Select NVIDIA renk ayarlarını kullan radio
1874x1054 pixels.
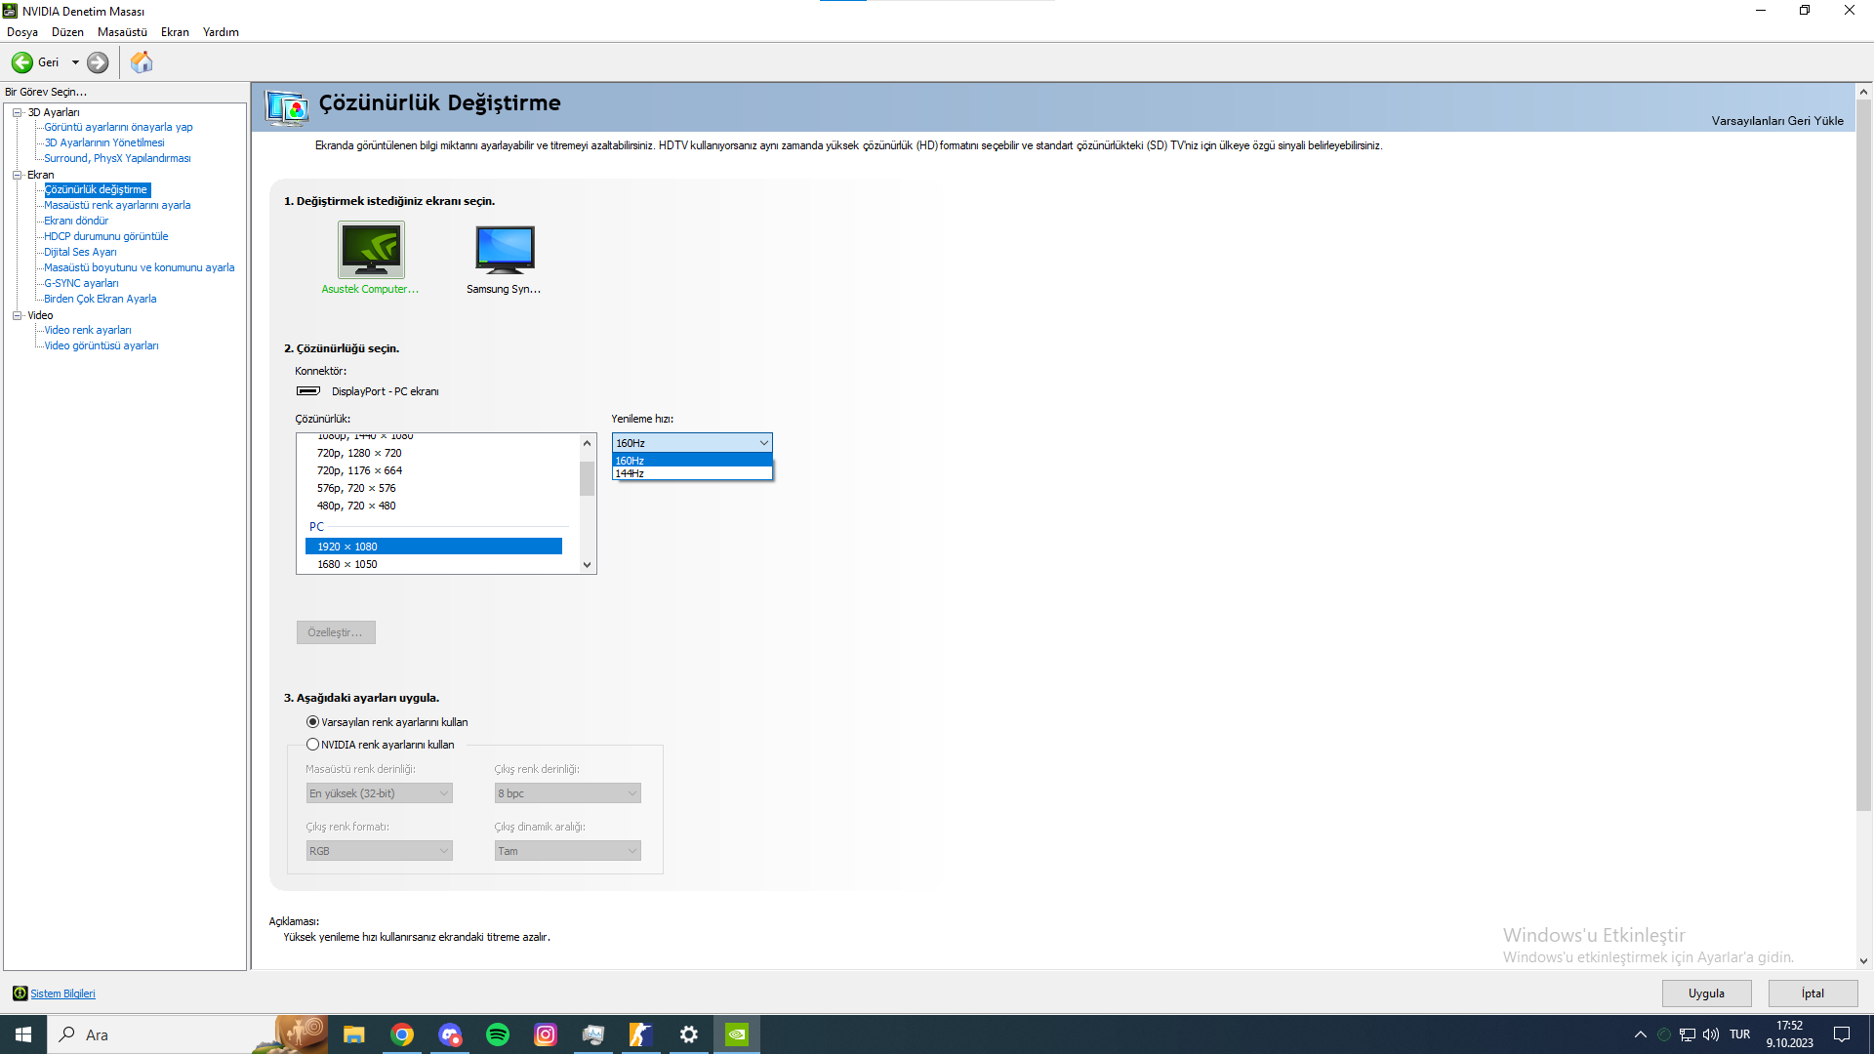(x=312, y=745)
